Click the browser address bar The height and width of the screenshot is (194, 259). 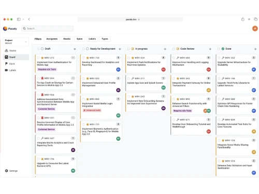pos(131,19)
